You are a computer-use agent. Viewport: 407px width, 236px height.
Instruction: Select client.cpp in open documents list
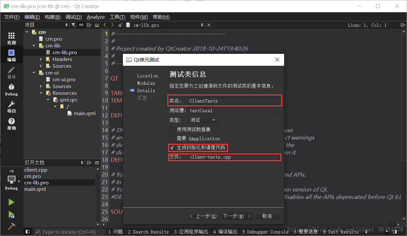(36, 170)
